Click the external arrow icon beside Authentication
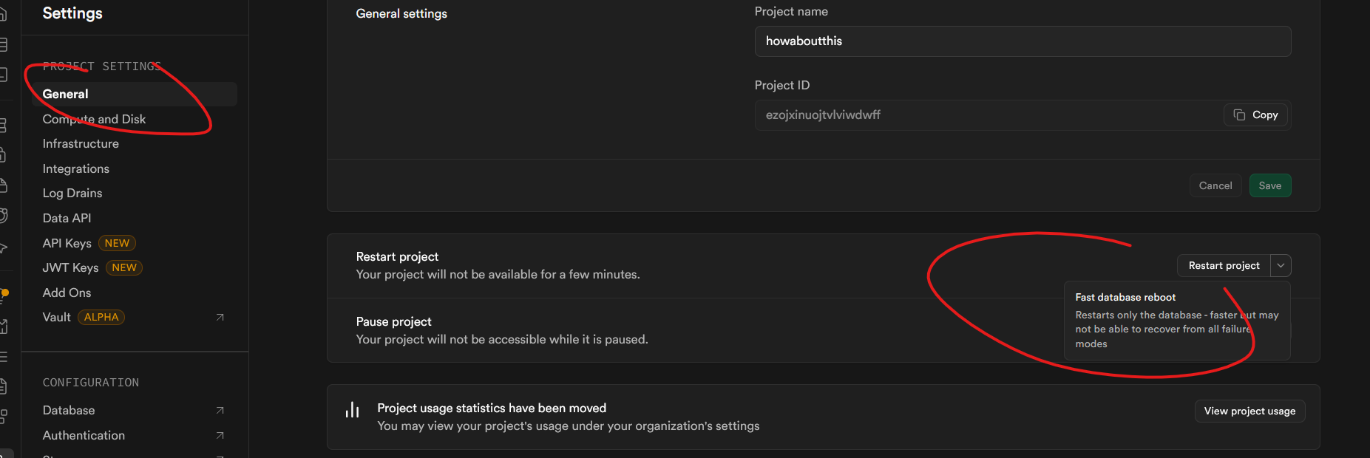1370x458 pixels. (220, 436)
